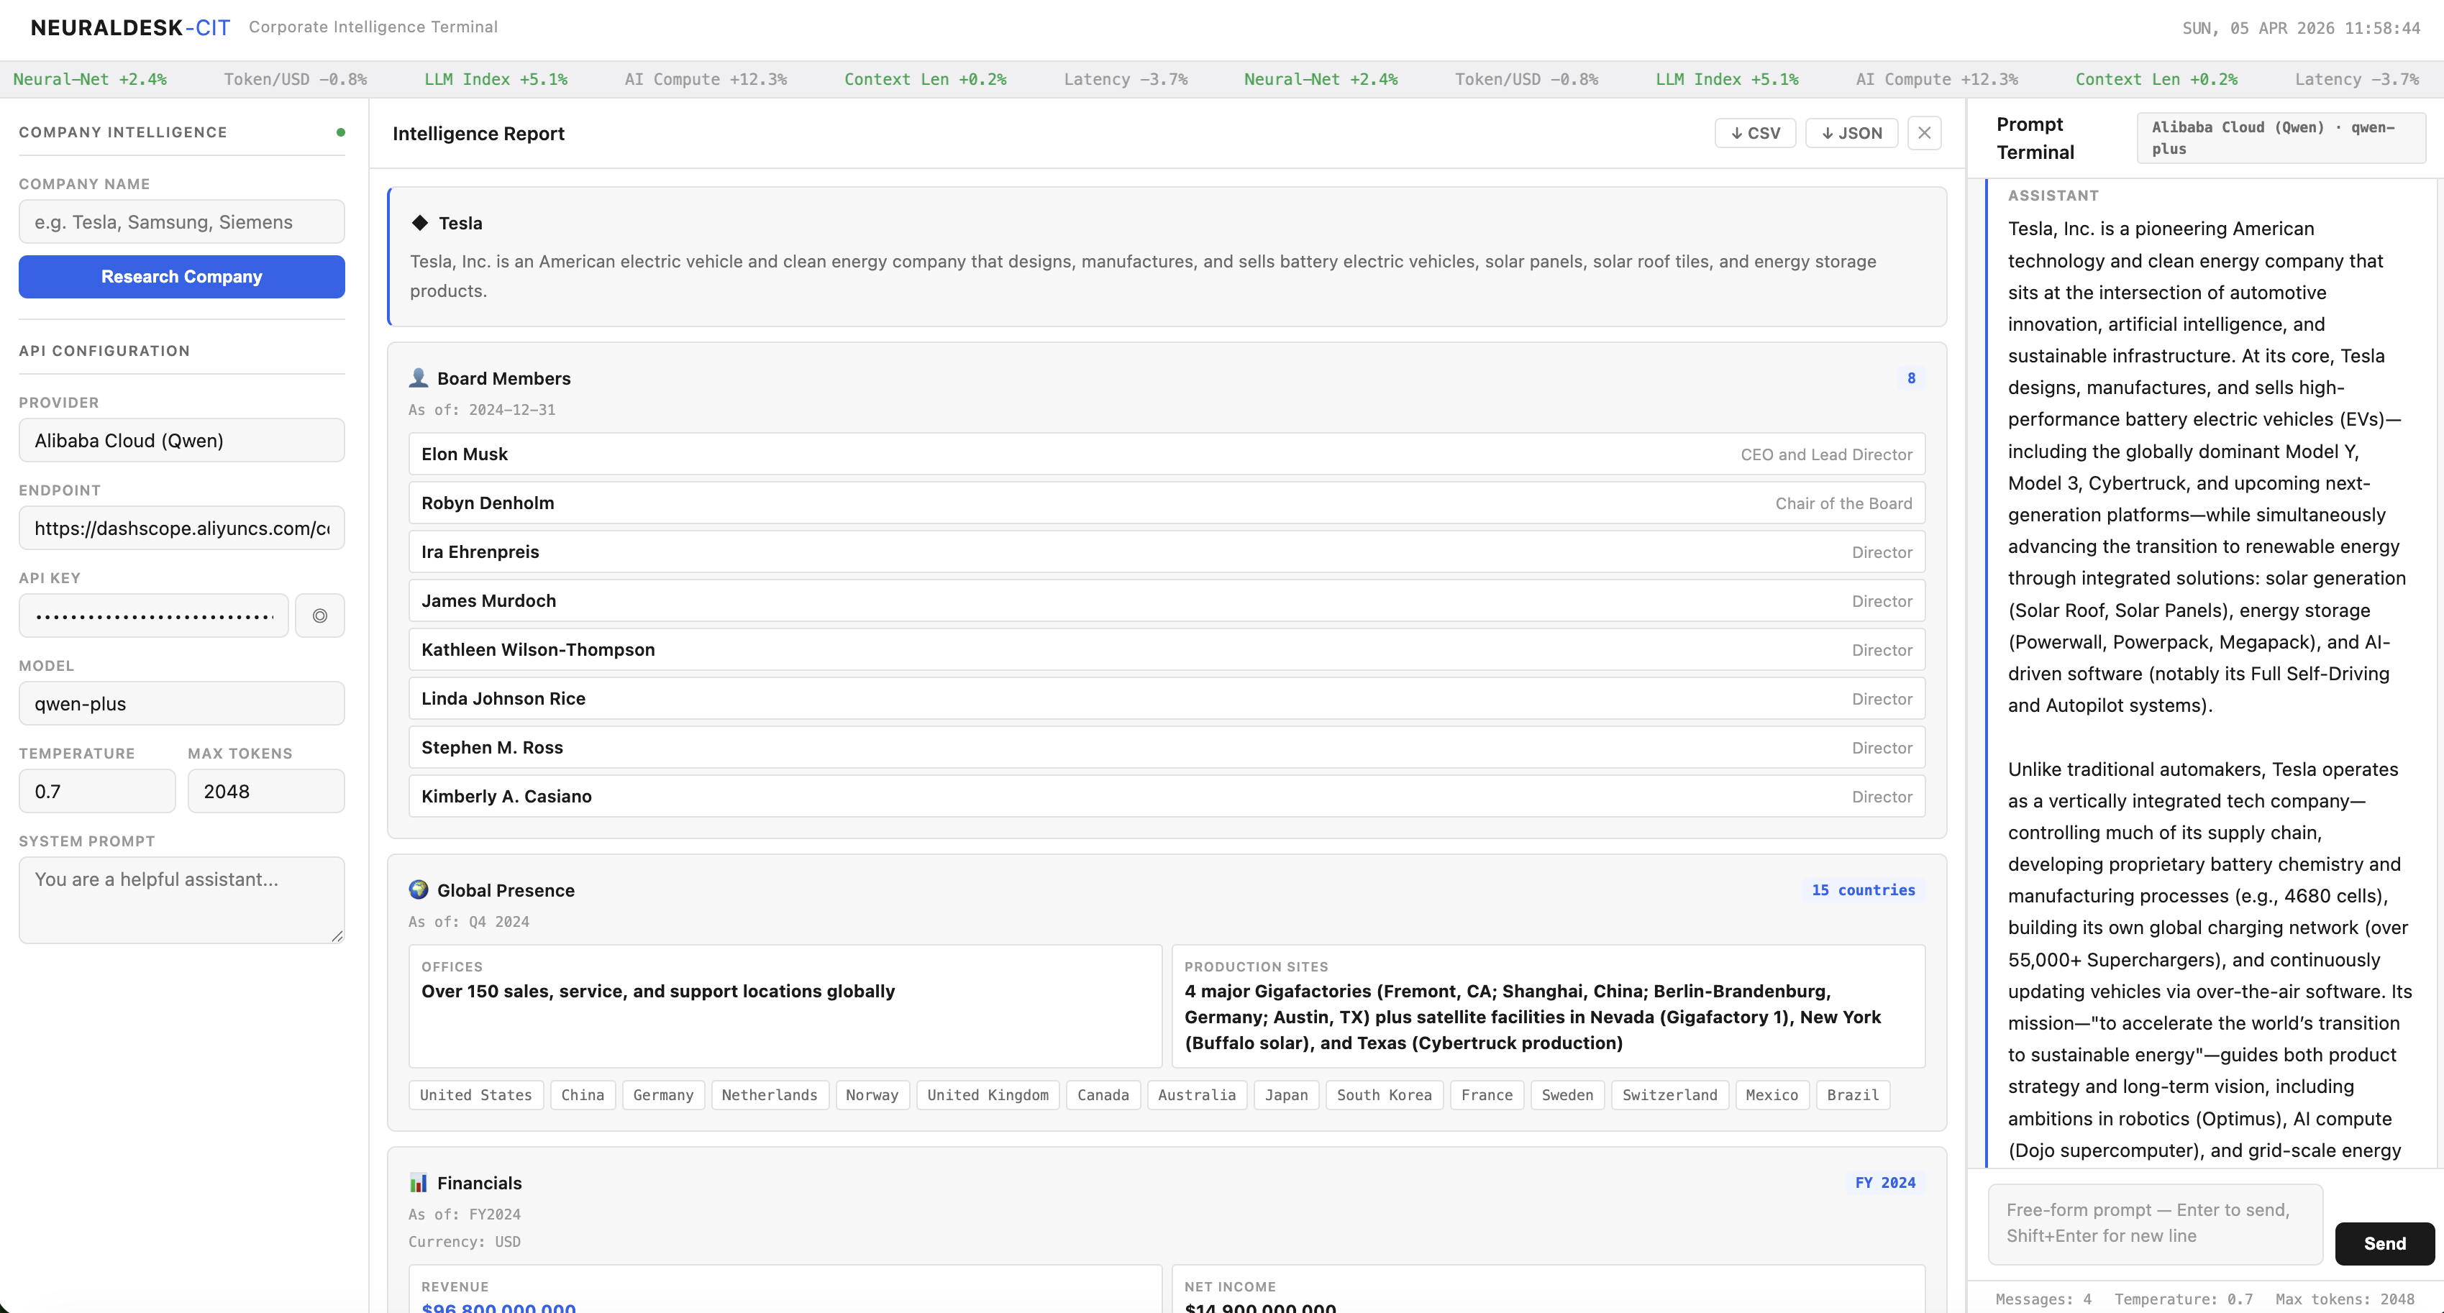Click the board members count badge showing 8
Screen dimensions: 2444x1313
1911,378
